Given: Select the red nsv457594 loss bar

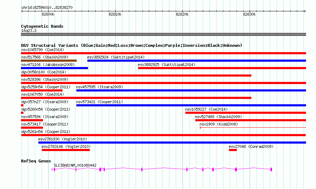Looking at the screenshot, I should pyautogui.click(x=32, y=120).
